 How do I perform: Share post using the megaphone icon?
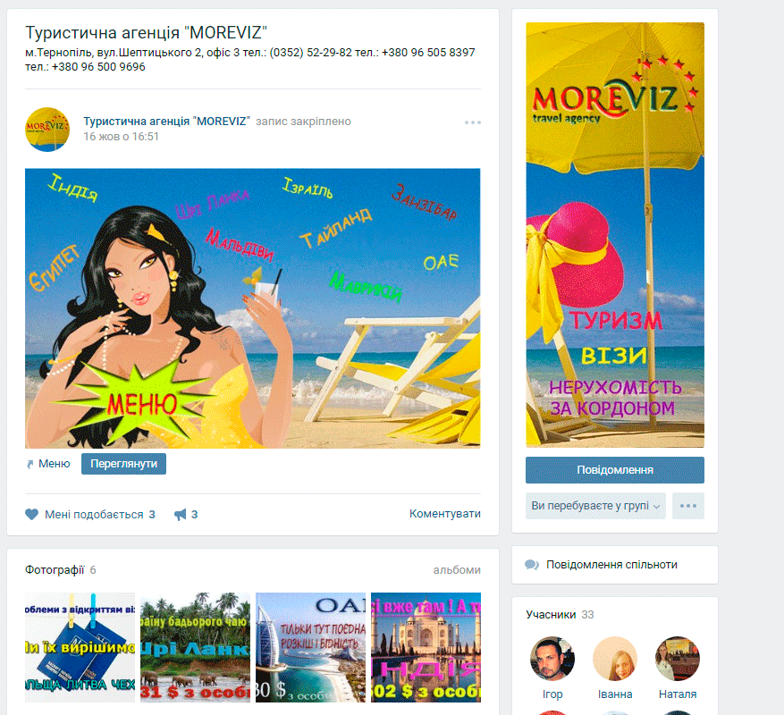180,515
